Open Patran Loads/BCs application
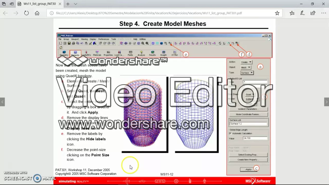 tap(86, 53)
